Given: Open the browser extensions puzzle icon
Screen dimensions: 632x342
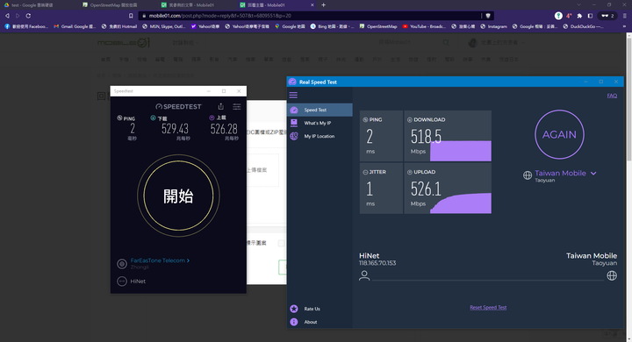Looking at the screenshot, I should (x=579, y=16).
